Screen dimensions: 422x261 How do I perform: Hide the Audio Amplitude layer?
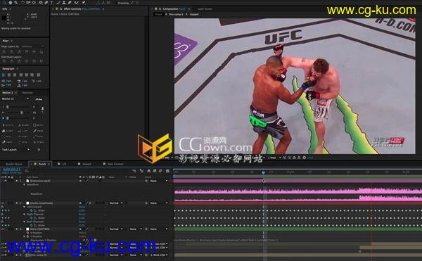tap(3, 203)
